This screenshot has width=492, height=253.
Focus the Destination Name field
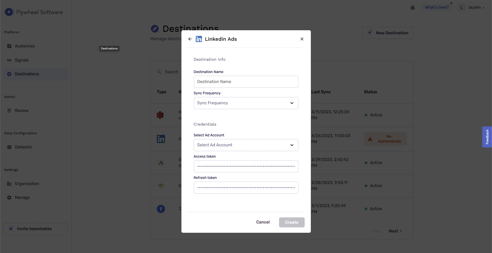[x=246, y=82]
